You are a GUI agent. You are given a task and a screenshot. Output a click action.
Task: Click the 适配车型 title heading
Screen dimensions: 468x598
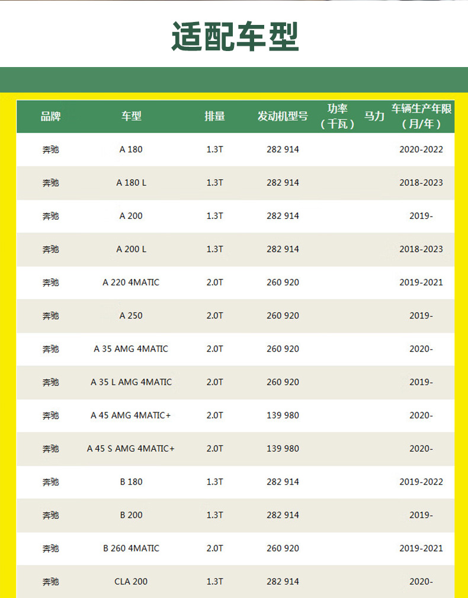pyautogui.click(x=235, y=37)
